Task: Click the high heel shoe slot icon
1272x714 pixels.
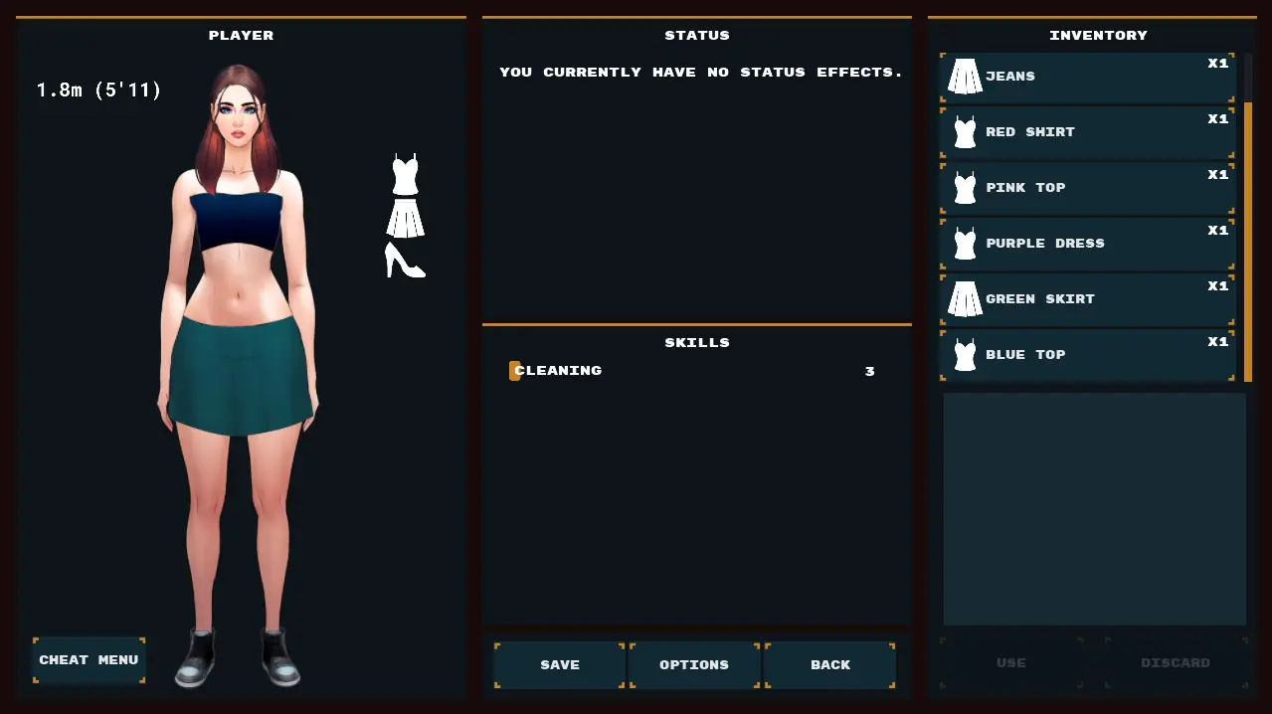Action: coord(405,261)
